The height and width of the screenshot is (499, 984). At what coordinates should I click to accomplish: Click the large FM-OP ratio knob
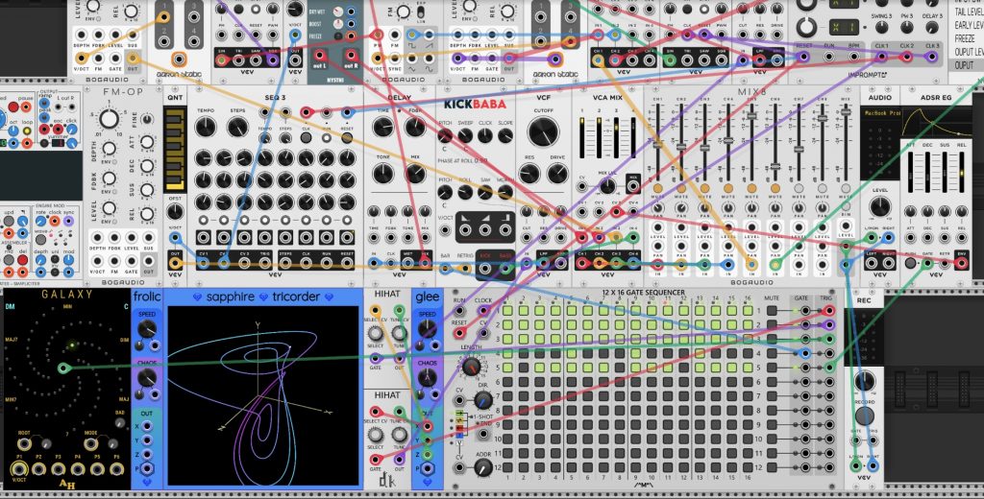click(x=111, y=119)
